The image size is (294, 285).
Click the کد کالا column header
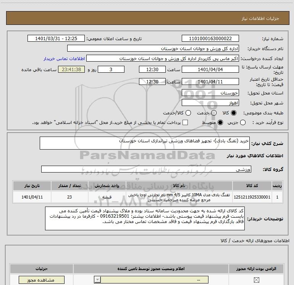[252, 186]
